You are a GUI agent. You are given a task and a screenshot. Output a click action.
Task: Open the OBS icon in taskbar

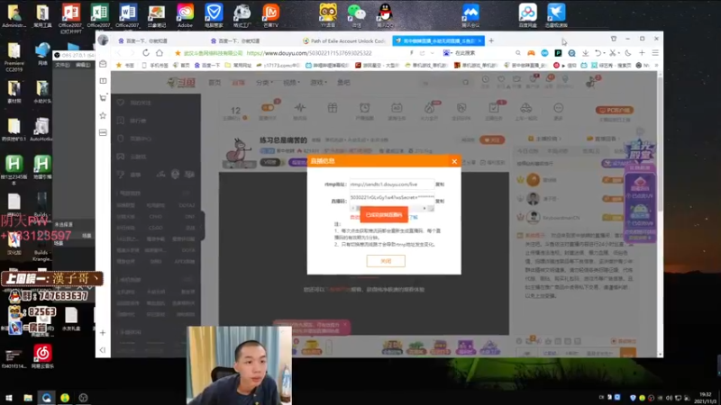[83, 398]
